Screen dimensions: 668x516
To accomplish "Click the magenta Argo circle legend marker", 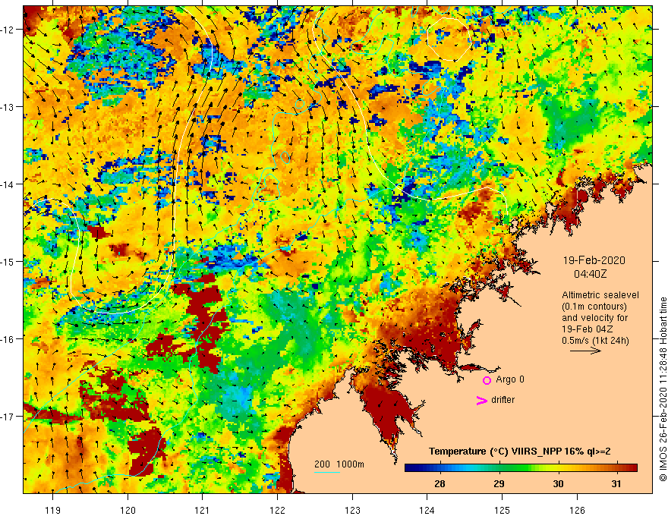I will (x=487, y=380).
